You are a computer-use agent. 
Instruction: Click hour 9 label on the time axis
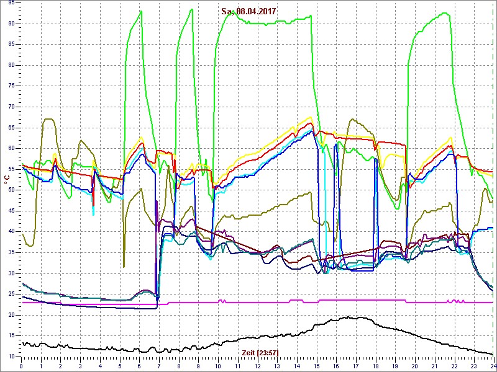pos(198,365)
